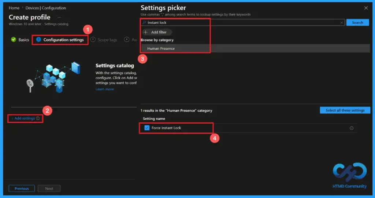Click the Next button
375x198 pixels.
(49, 188)
